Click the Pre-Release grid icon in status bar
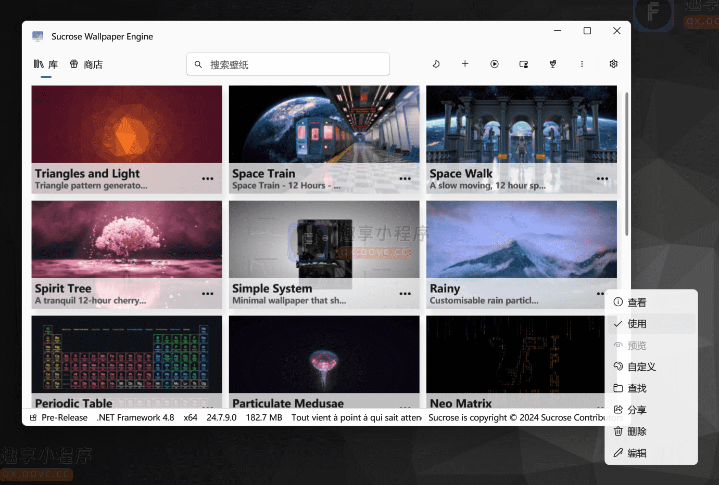 (33, 417)
